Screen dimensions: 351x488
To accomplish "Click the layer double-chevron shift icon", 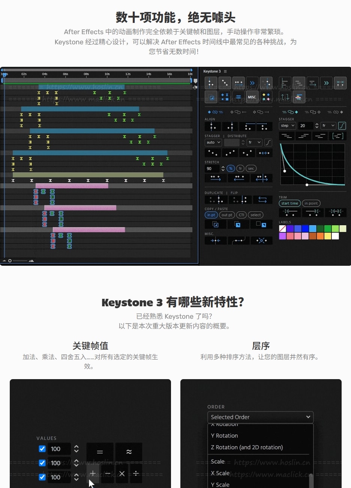I will (x=326, y=83).
